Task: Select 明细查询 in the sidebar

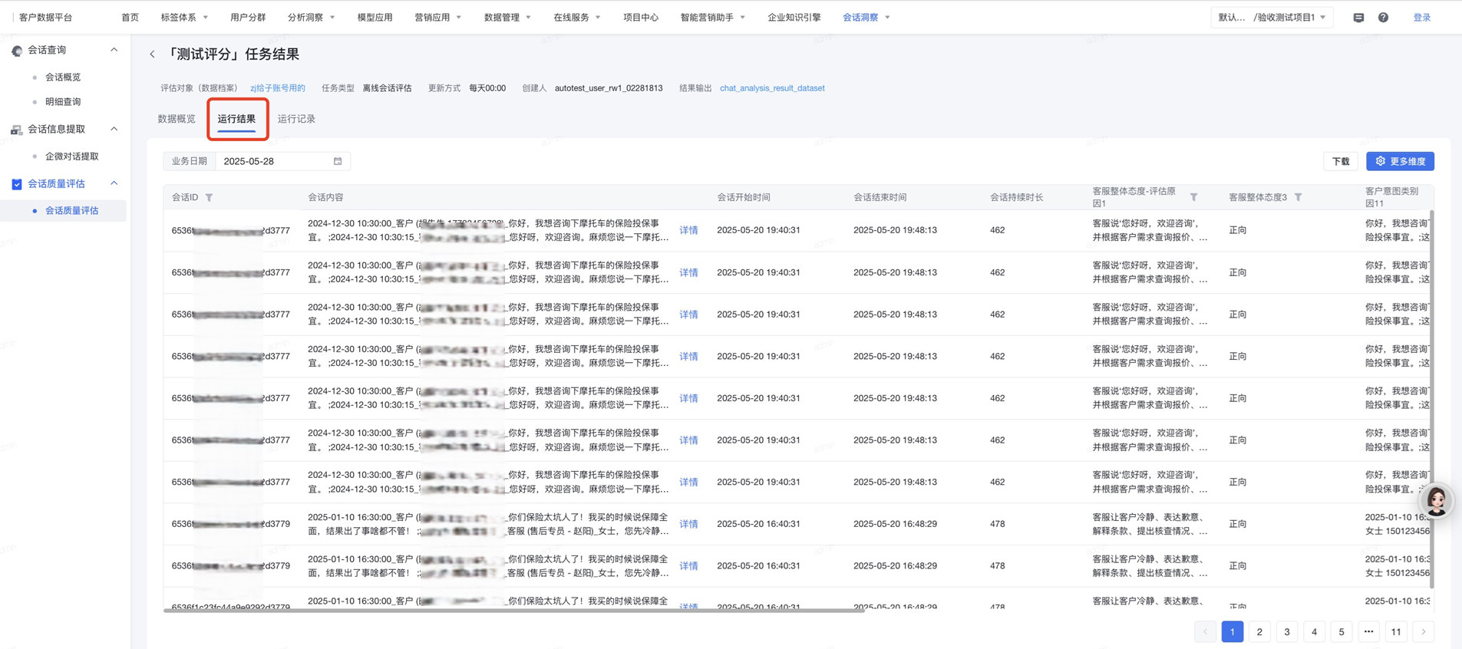Action: click(63, 101)
